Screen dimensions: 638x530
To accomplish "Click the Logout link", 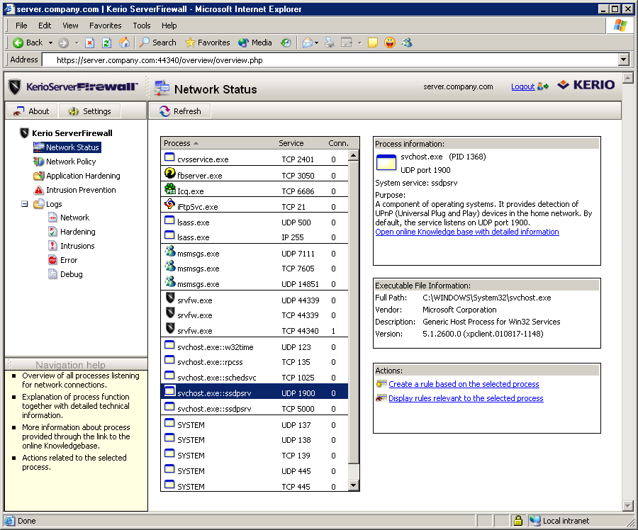I will coord(523,86).
